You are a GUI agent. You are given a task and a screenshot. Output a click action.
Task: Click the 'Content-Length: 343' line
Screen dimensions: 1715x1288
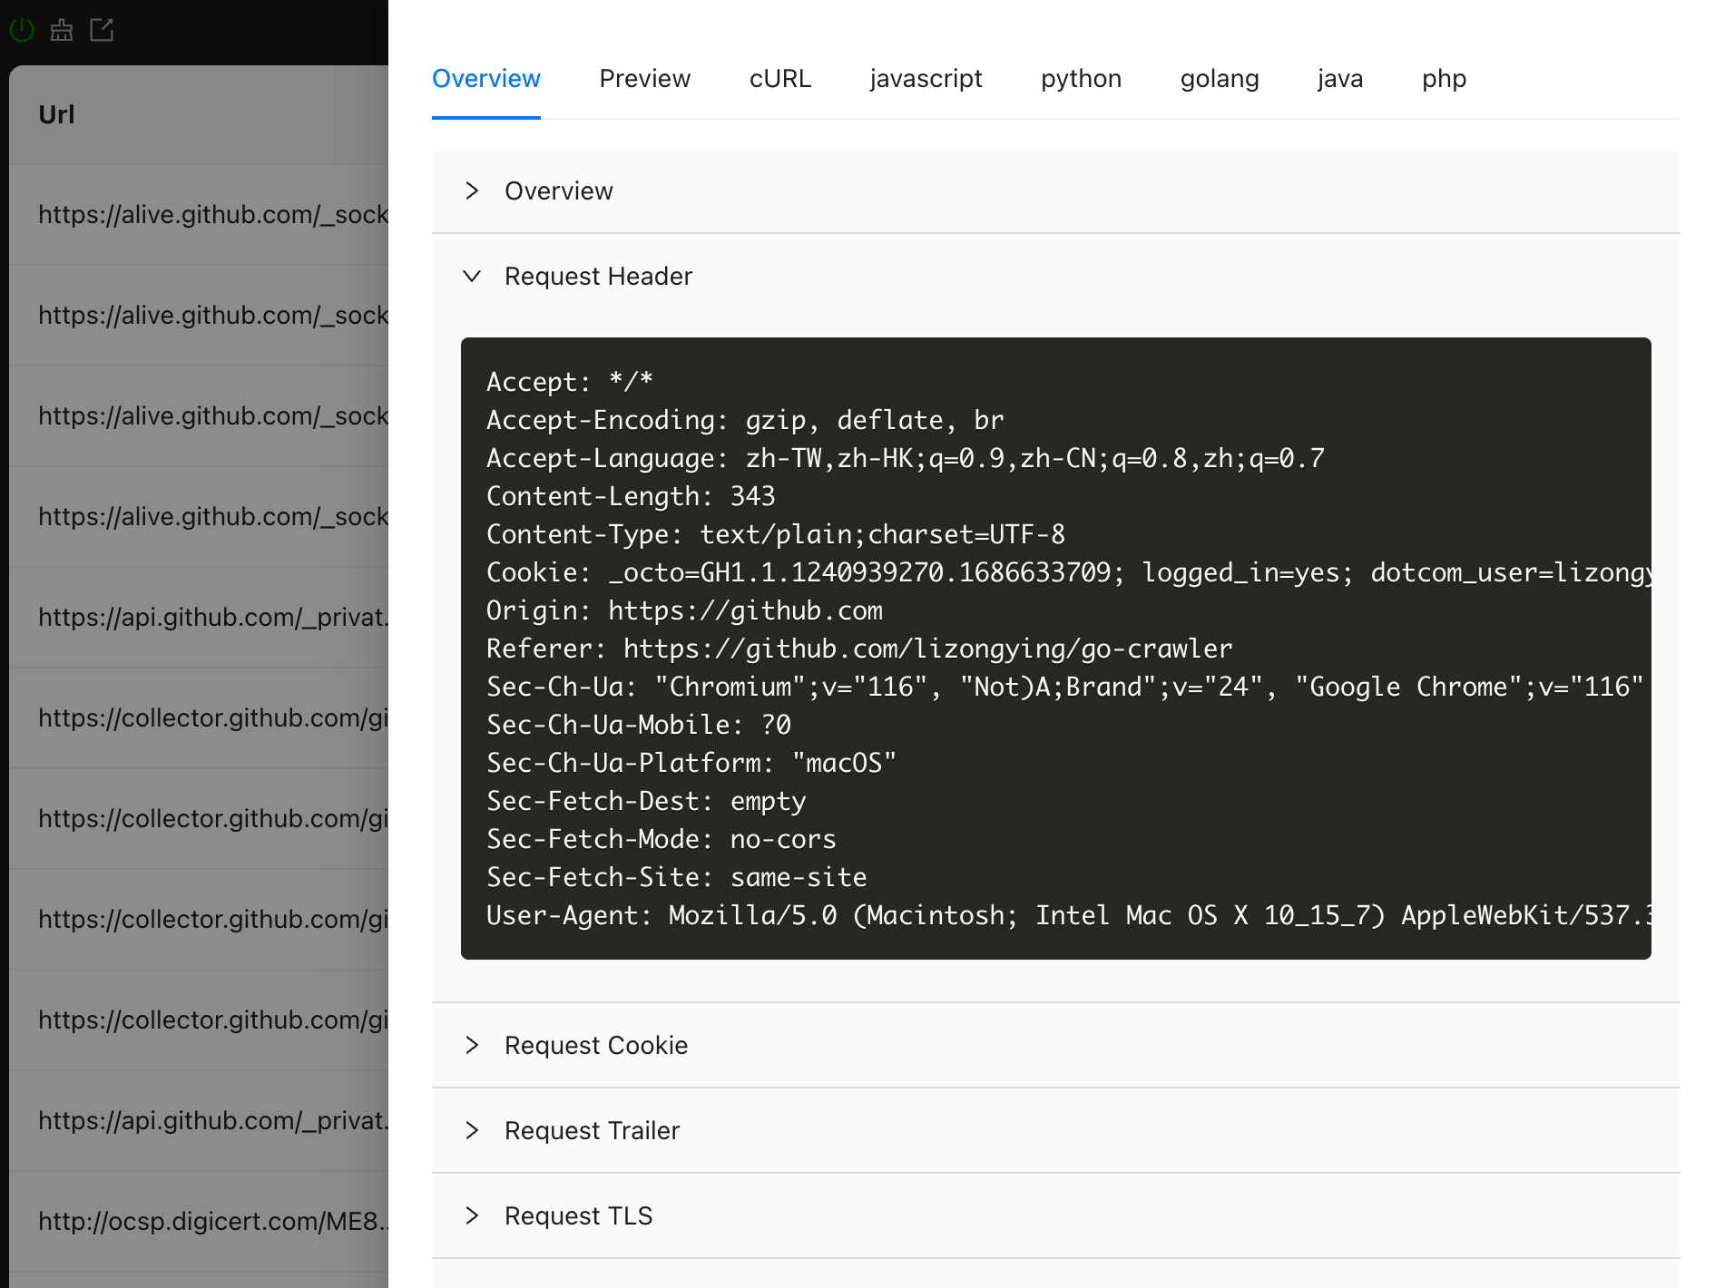coord(631,496)
